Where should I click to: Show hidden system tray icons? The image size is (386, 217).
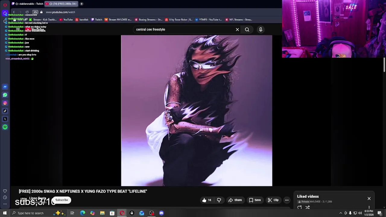coord(341,213)
